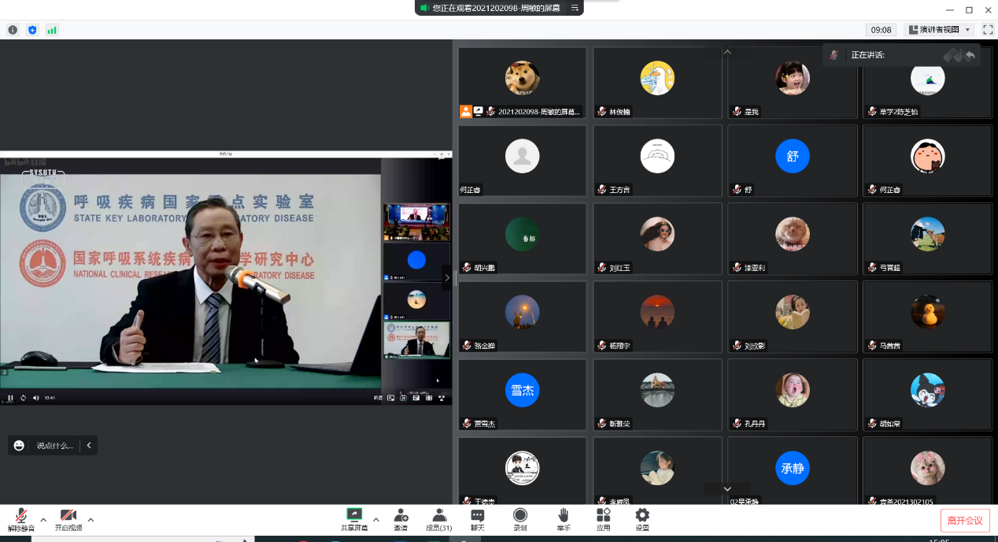This screenshot has width=998, height=542.
Task: Open 设置 settings gear icon
Action: point(642,517)
